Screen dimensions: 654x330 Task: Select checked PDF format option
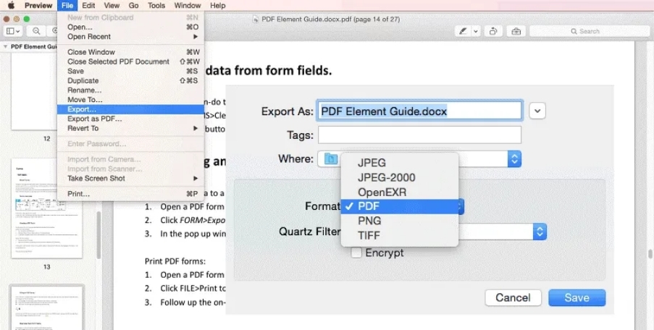click(400, 206)
